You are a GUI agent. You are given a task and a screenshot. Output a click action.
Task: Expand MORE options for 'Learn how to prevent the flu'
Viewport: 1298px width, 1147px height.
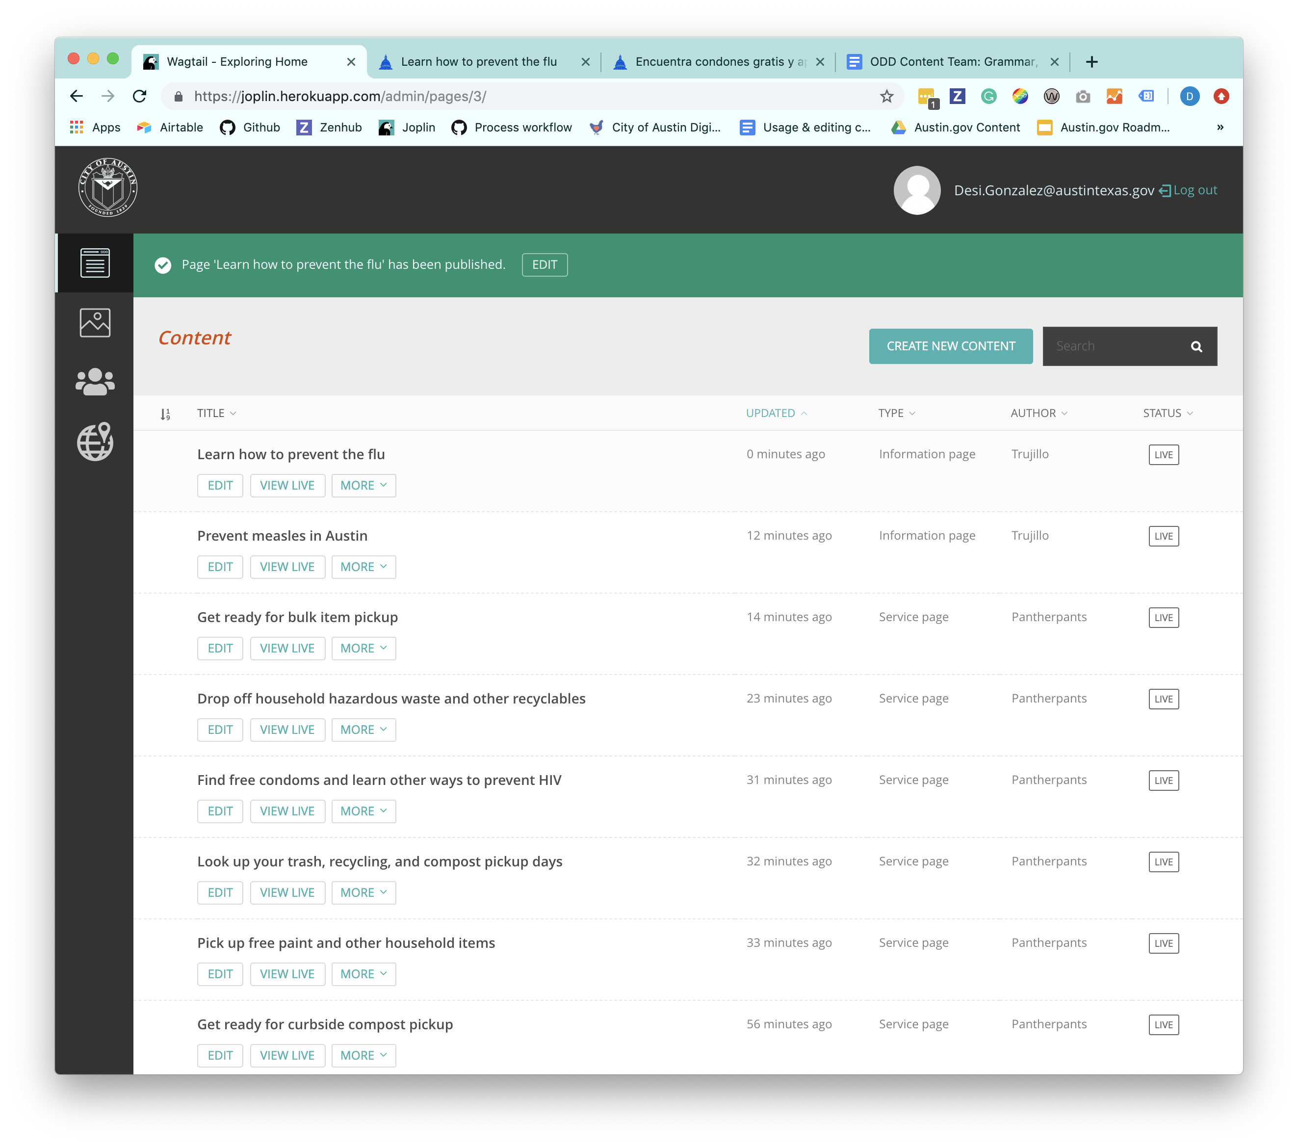tap(363, 485)
